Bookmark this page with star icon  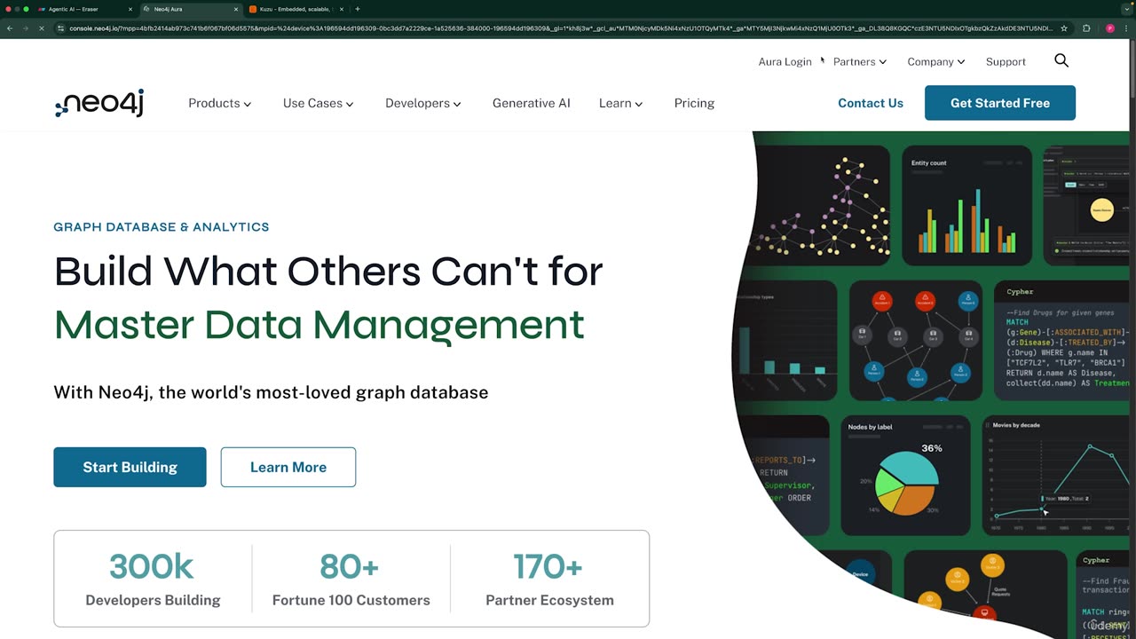(1064, 28)
